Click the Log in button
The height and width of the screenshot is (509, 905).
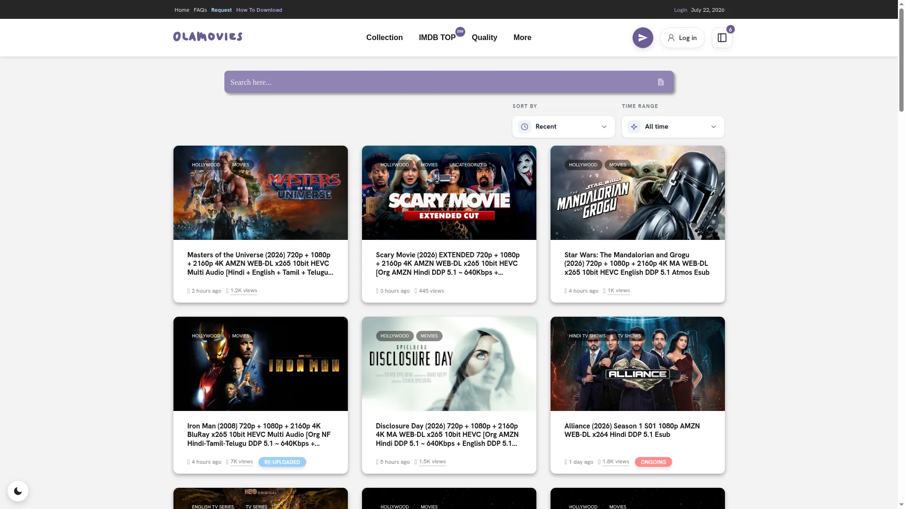[682, 38]
